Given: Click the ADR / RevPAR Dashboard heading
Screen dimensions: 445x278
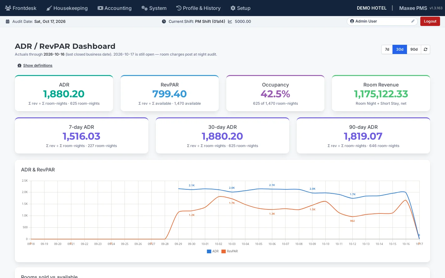Looking at the screenshot, I should 65,46.
